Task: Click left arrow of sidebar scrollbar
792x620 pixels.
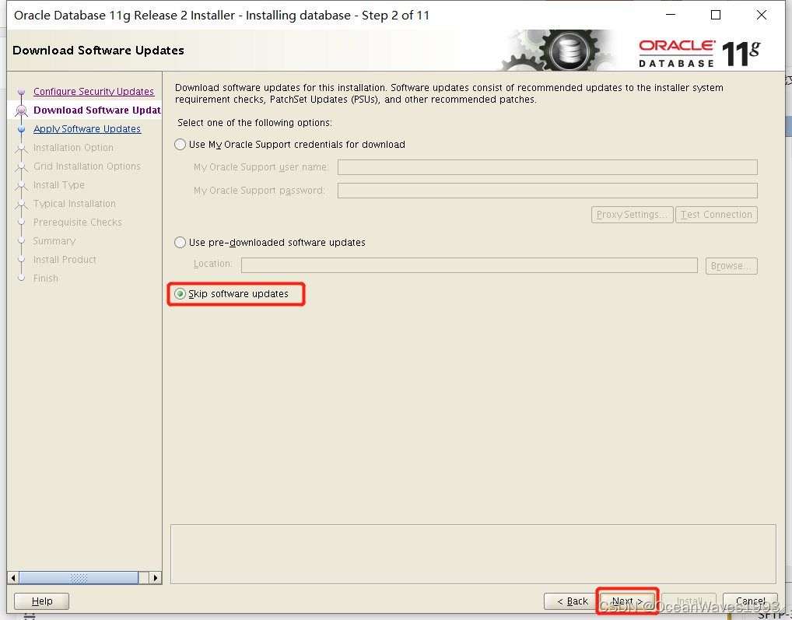Action: pos(13,577)
